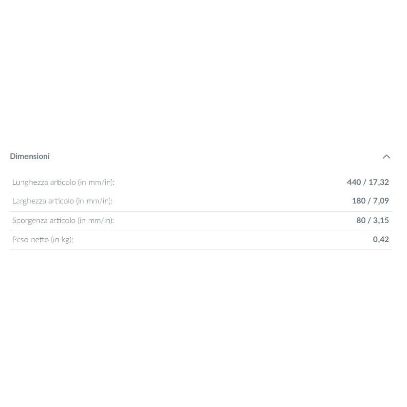This screenshot has height=407, width=407.
Task: Click the 180 millimeter width value
Action: 359,201
